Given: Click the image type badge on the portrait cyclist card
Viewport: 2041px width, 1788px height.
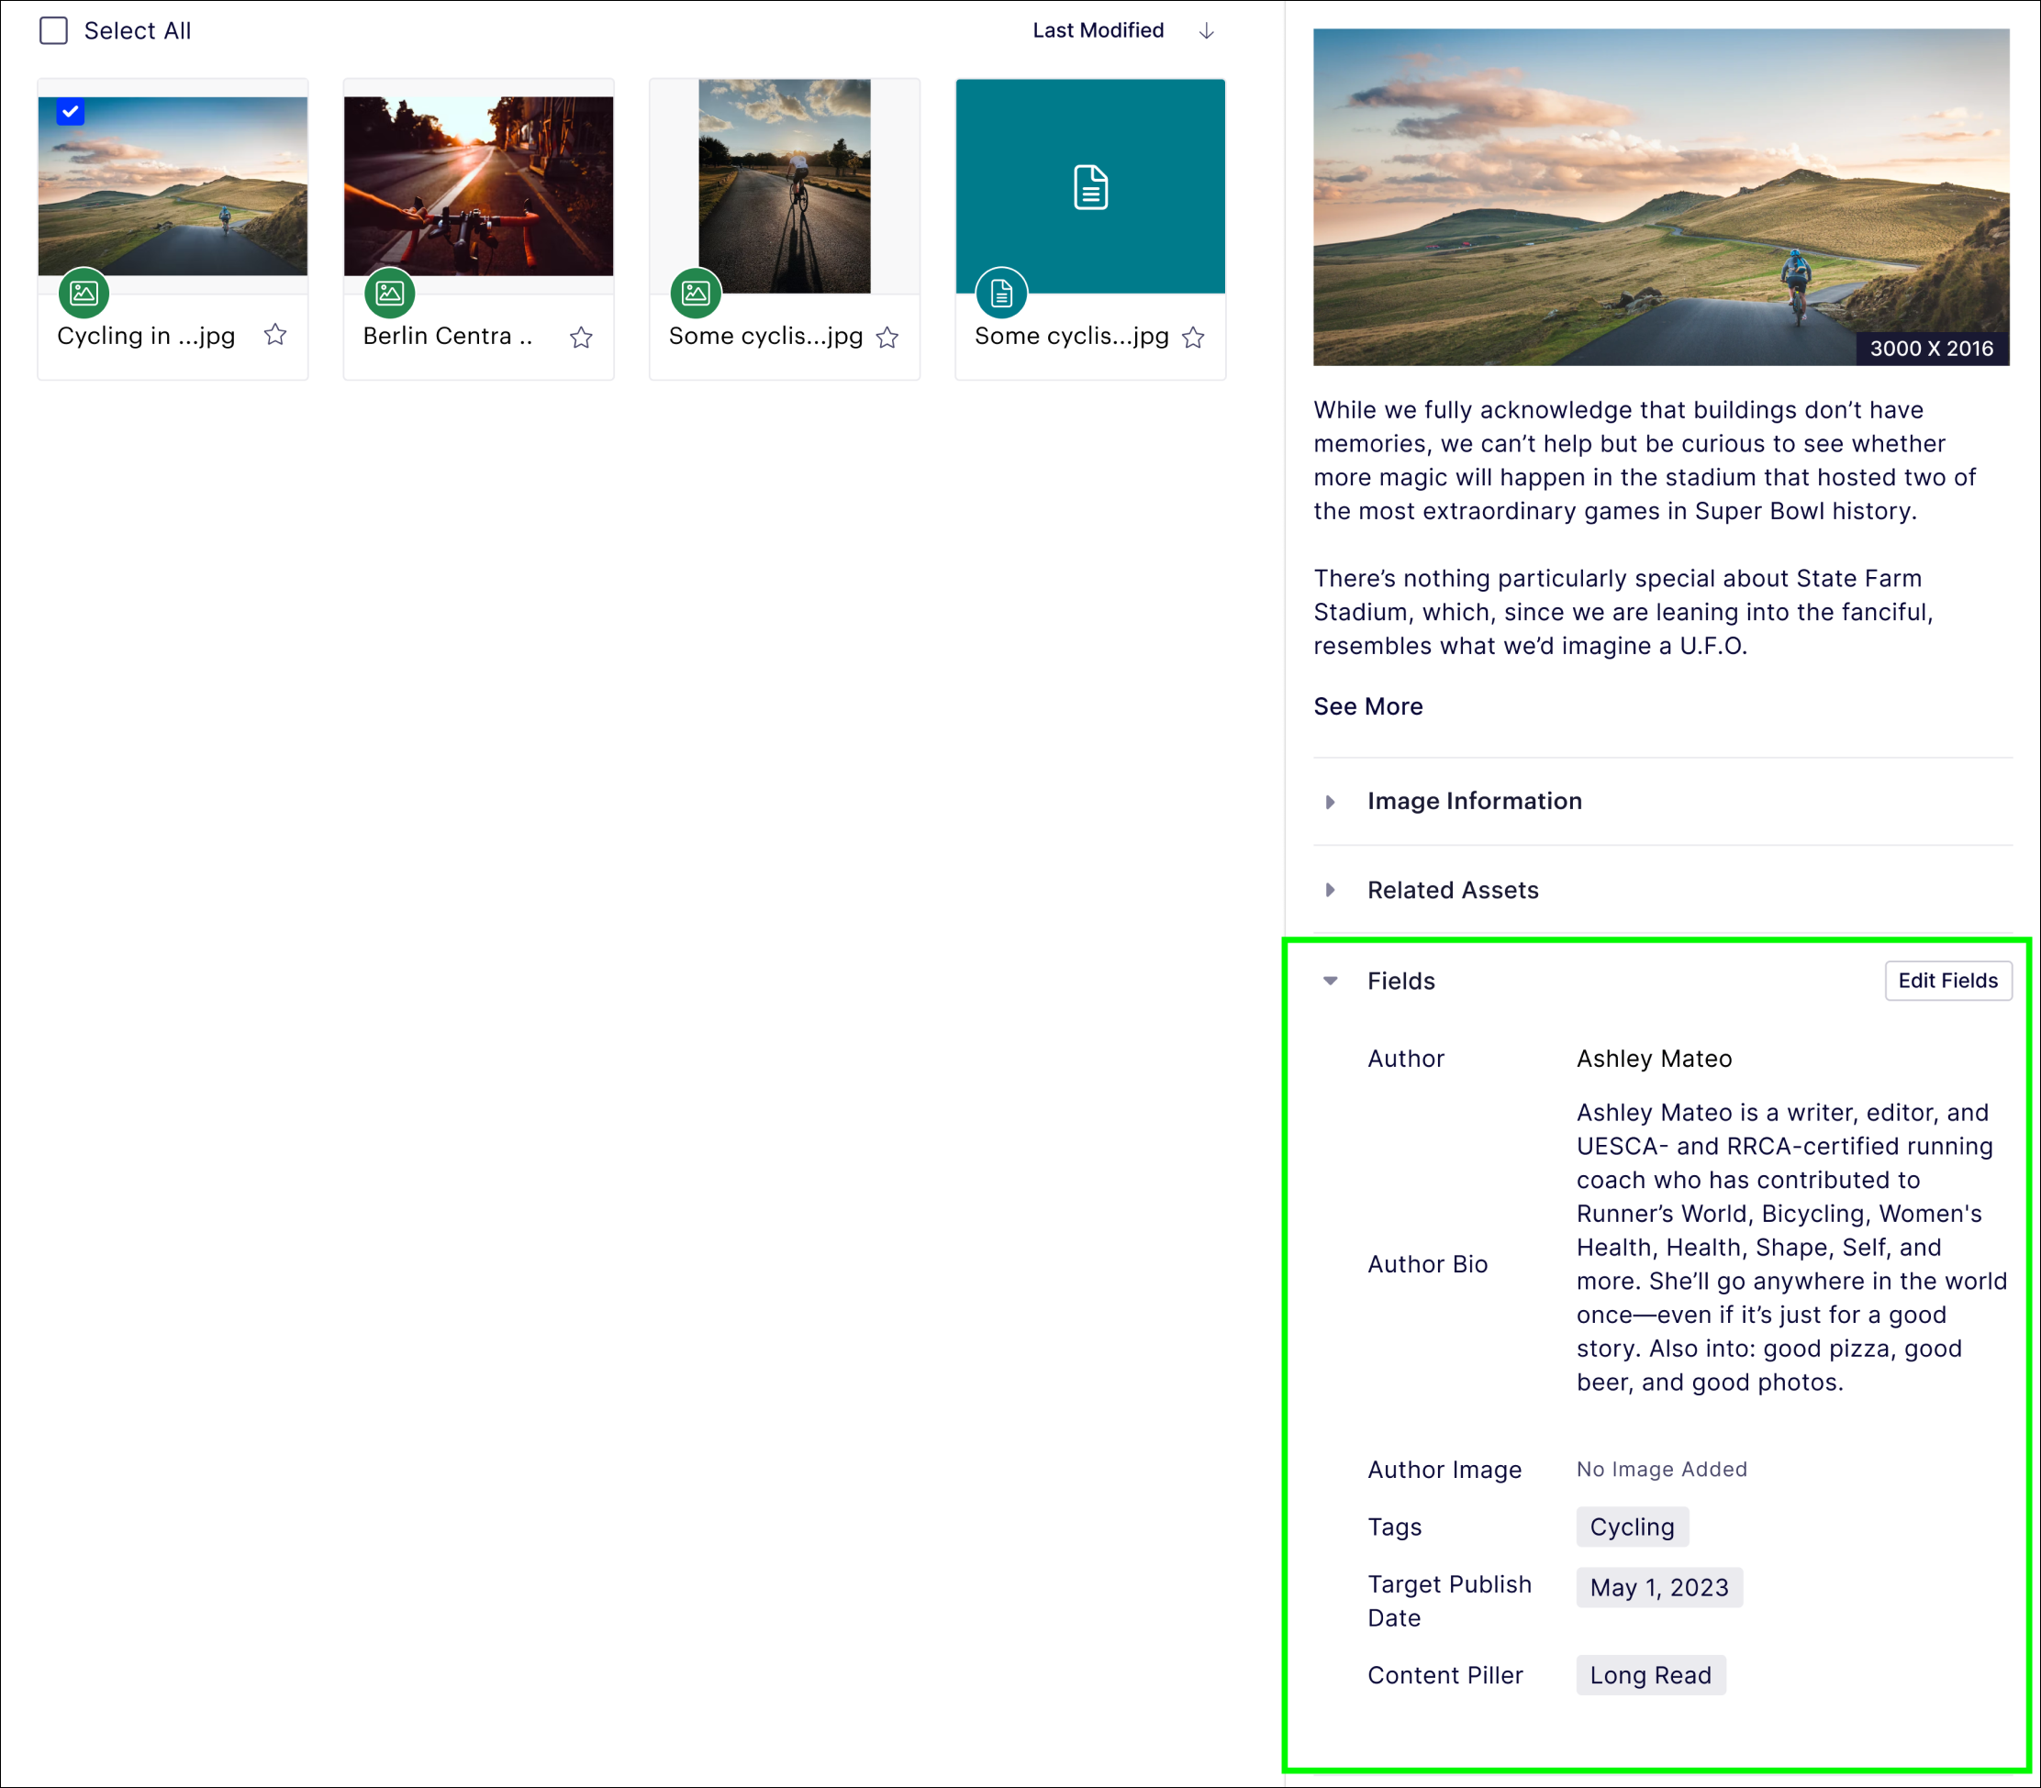Looking at the screenshot, I should click(696, 293).
